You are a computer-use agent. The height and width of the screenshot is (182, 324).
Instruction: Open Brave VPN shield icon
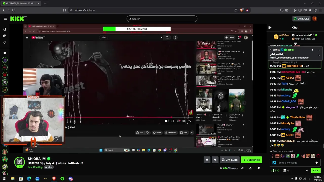click(x=315, y=10)
